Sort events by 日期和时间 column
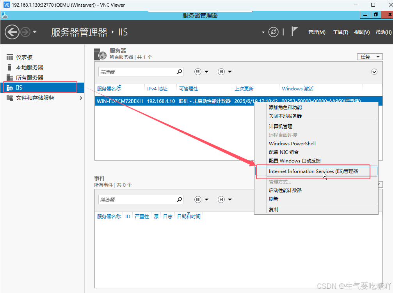 (189, 216)
